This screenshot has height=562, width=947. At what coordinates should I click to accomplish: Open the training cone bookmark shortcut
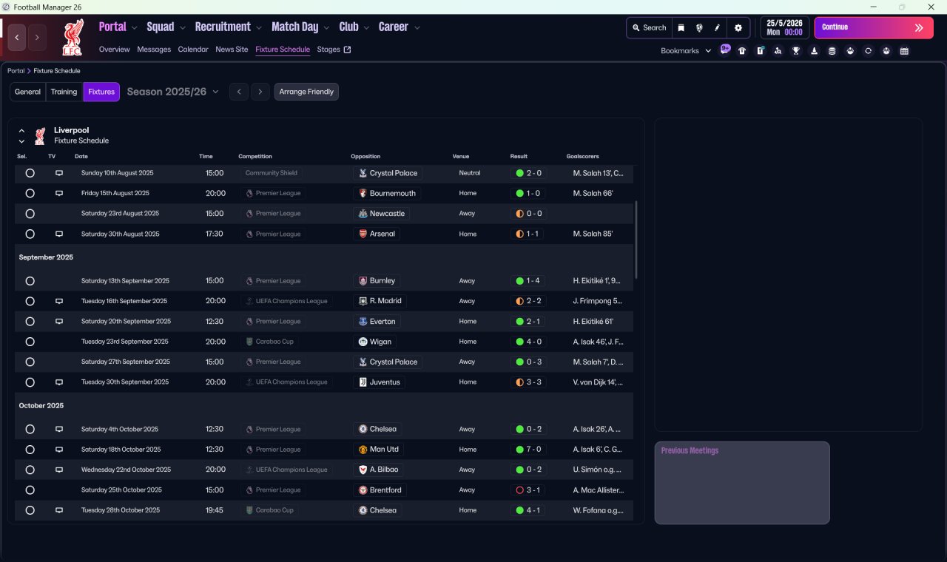815,51
